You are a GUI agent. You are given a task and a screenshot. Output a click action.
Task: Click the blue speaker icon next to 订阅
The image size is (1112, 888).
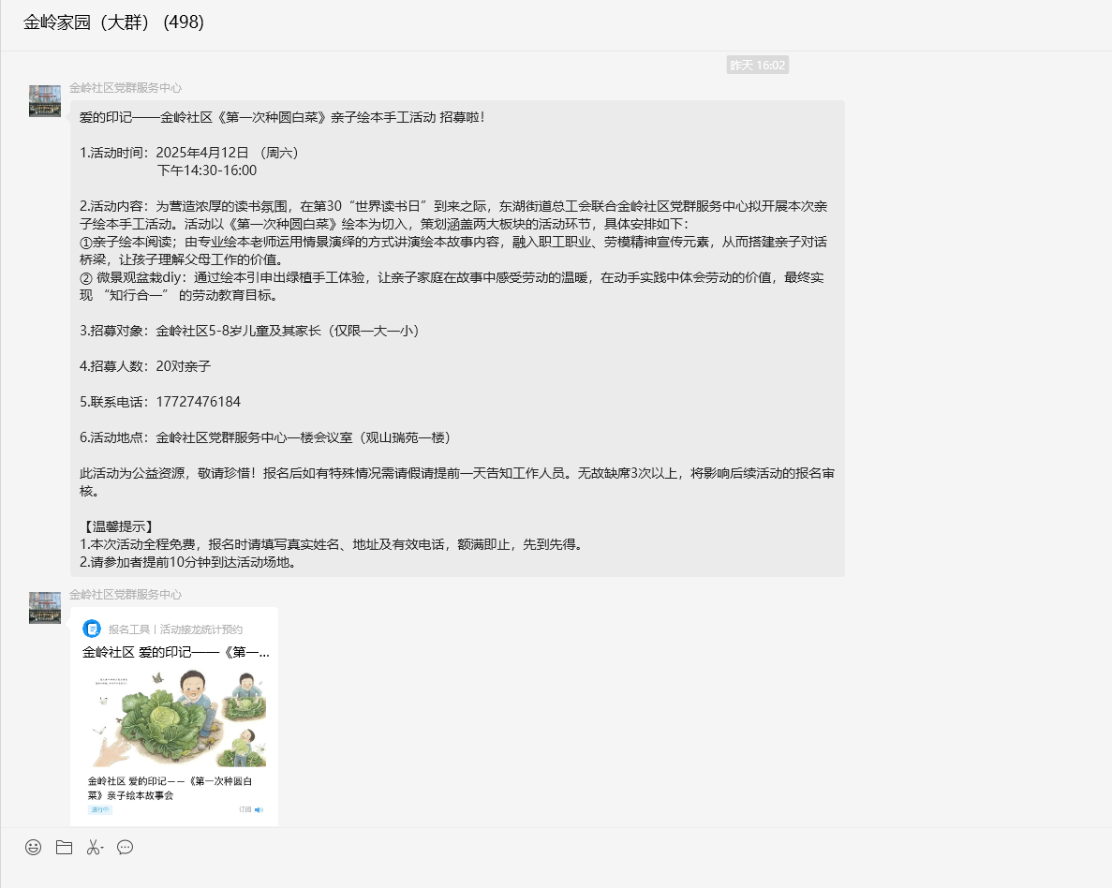click(259, 809)
